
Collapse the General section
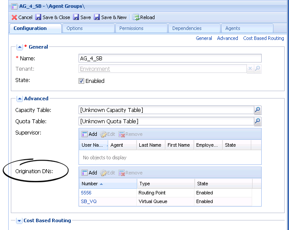(20, 47)
